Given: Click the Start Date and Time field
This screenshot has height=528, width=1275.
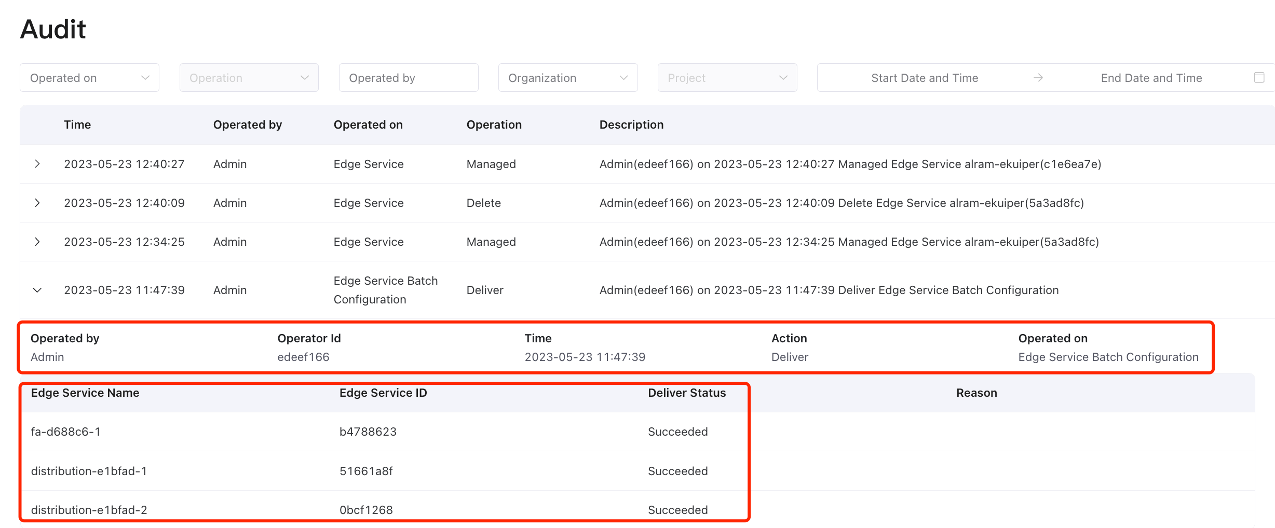Looking at the screenshot, I should [x=924, y=78].
